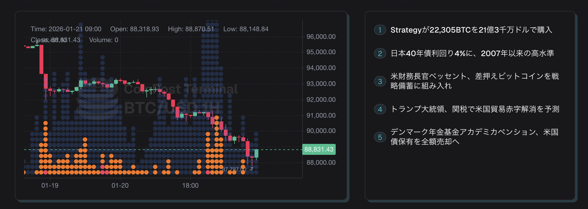Click the 87,797.00 low price marker
The image size is (588, 209).
[x=234, y=169]
